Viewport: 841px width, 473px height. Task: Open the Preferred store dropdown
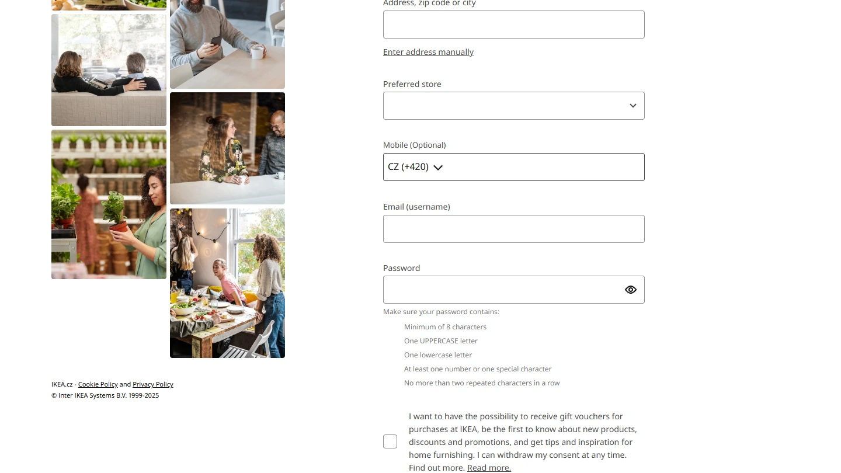click(x=514, y=106)
